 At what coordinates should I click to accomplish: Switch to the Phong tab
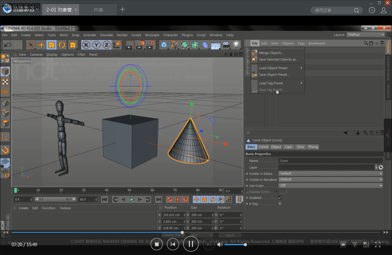coord(313,147)
